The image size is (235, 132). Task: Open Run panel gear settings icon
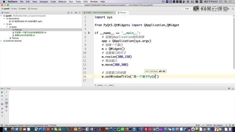[x=229, y=88]
